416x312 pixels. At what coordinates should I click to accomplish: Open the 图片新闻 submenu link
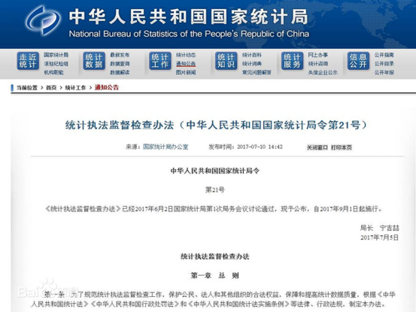pyautogui.click(x=186, y=72)
